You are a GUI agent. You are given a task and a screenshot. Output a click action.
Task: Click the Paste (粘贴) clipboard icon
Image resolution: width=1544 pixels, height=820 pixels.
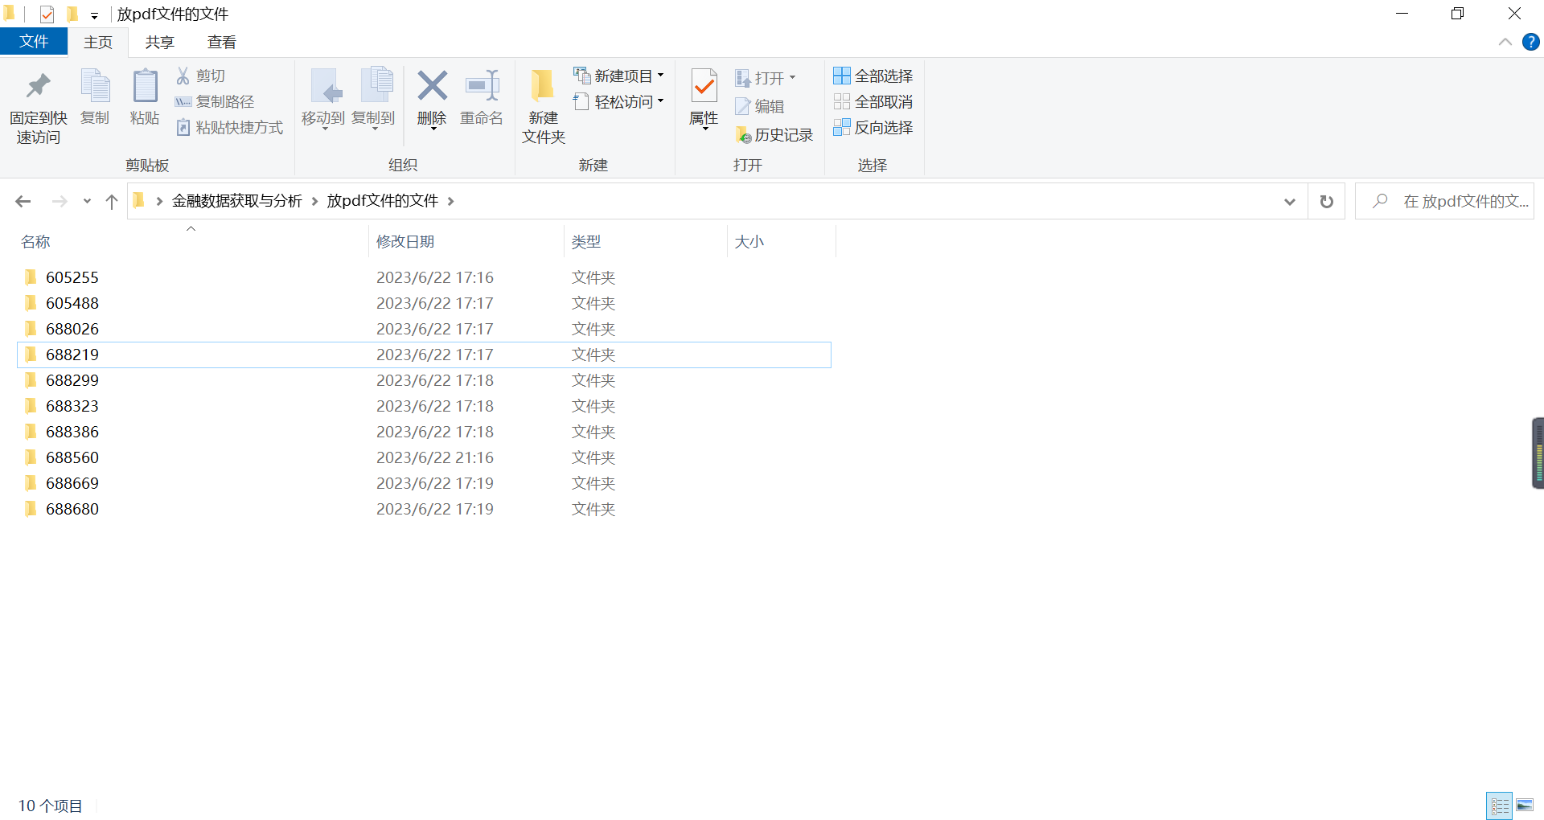click(x=145, y=86)
